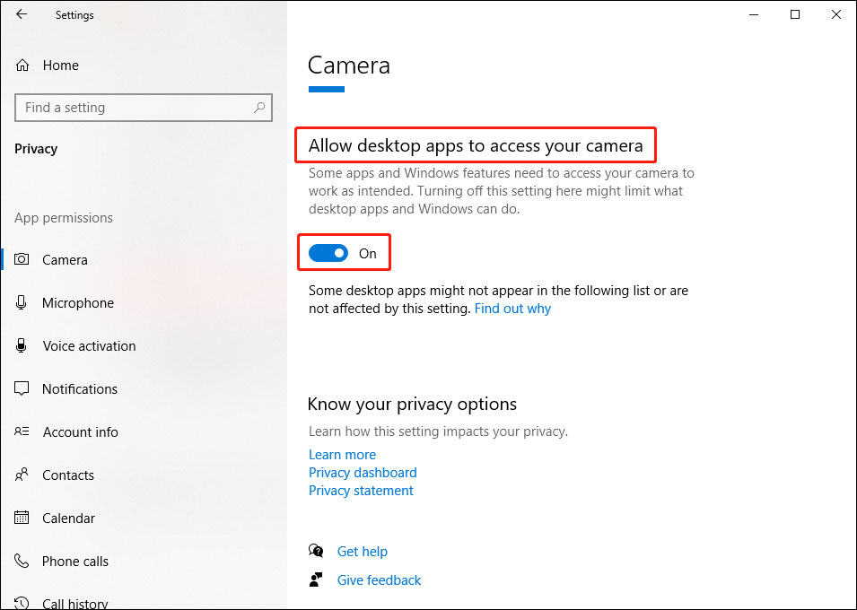Click the Get help speech bubble icon
The image size is (857, 610).
click(316, 551)
